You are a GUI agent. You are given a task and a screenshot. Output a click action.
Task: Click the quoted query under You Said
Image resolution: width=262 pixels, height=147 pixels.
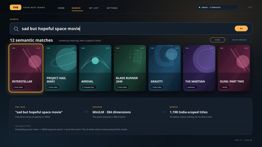pos(39,112)
